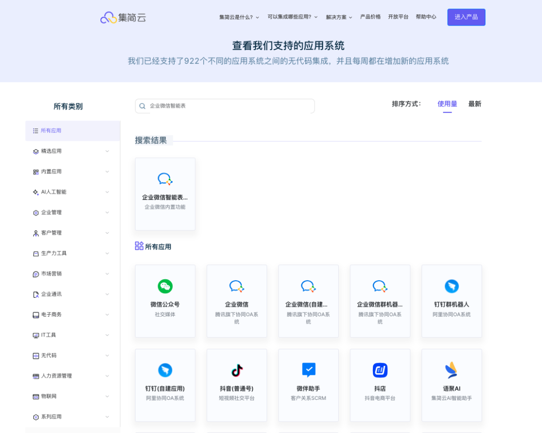Click the 物联网 category label

point(49,396)
